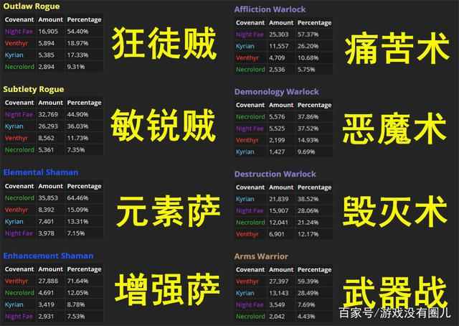Select the Necrolord amount 2,894
459x326 pixels.
click(46, 67)
